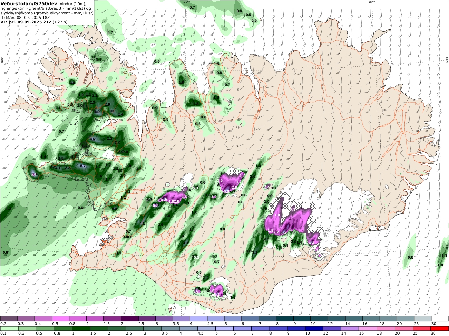Click the '2.3' value below the 1.9 label
Screen dimensions: 449x336
pos(92,102)
